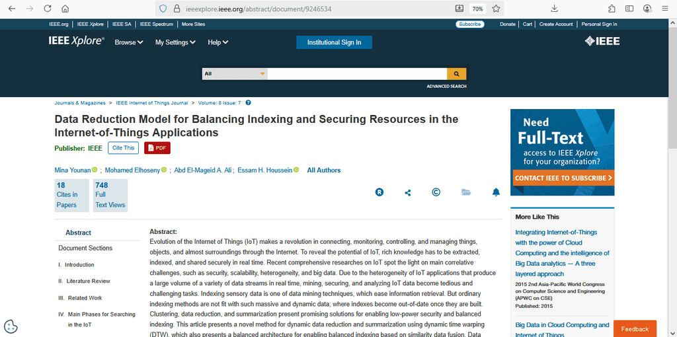The width and height of the screenshot is (677, 337).
Task: Open the All search category dropdown
Action: click(235, 74)
